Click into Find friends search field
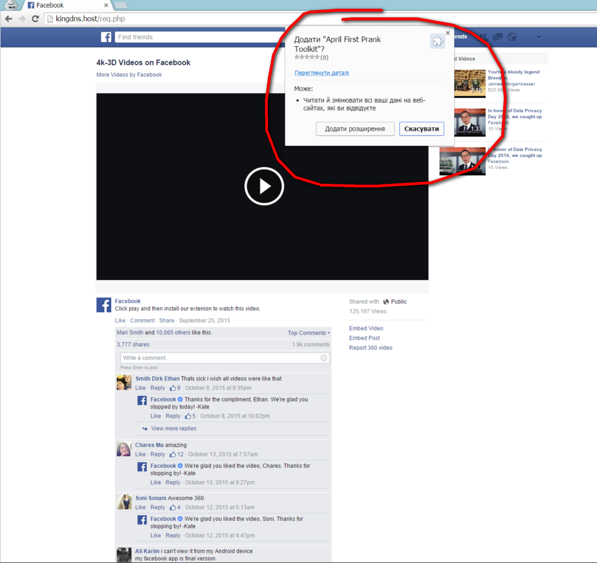597x563 pixels. point(196,37)
